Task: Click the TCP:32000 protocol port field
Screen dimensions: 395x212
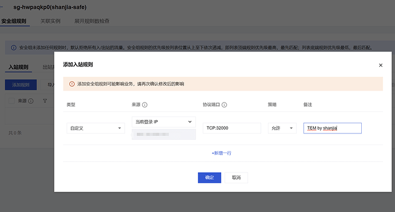Action: point(232,128)
